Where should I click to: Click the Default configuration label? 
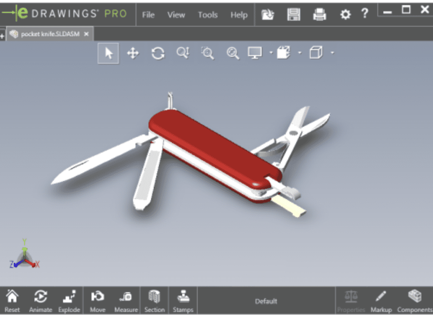(266, 301)
